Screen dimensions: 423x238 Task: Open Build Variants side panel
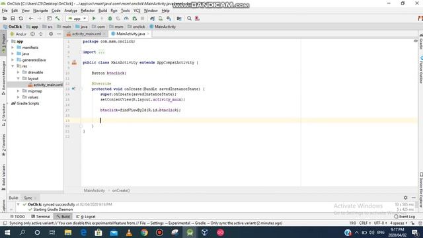click(3, 177)
